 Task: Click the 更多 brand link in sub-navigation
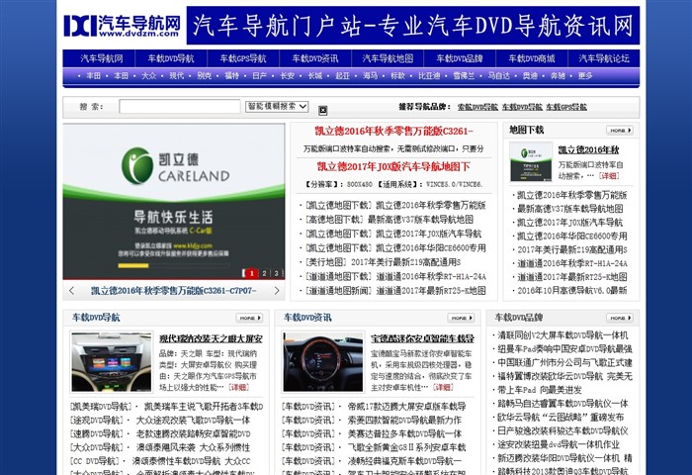click(585, 75)
